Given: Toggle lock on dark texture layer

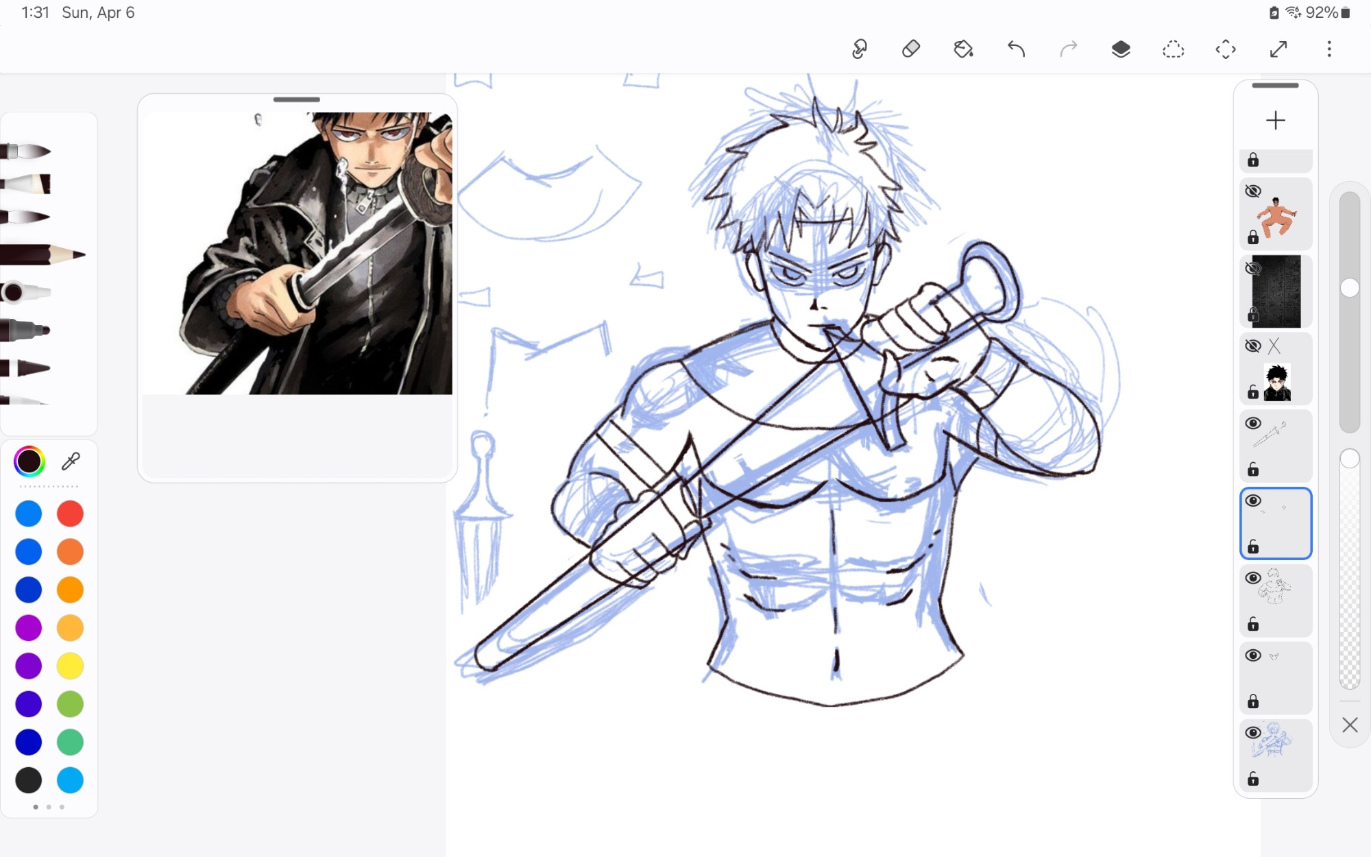Looking at the screenshot, I should pos(1253,315).
